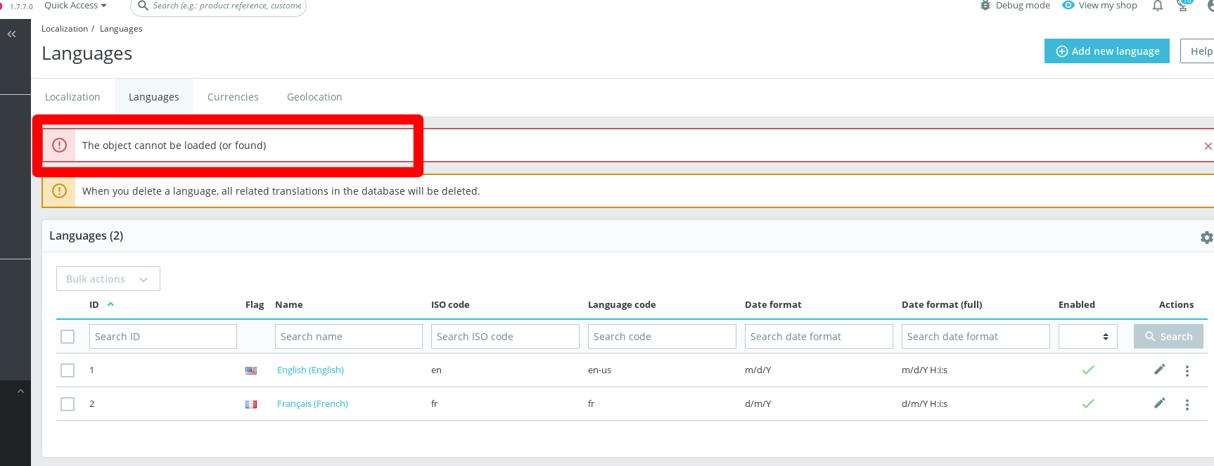Expand the bottom sidebar chevron up arrow
This screenshot has height=466, width=1214.
20,391
